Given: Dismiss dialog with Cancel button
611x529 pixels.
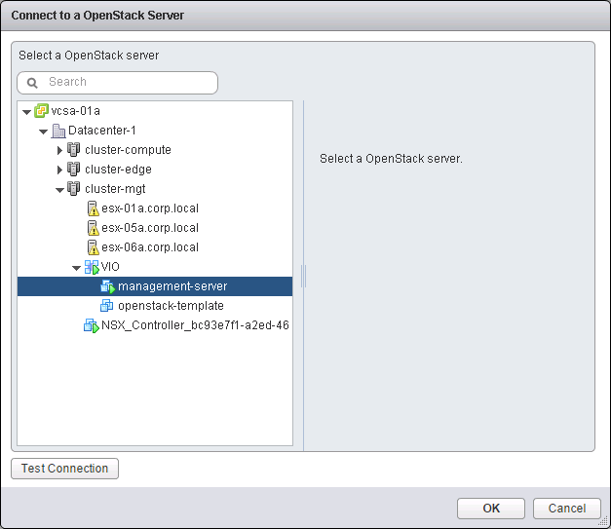Looking at the screenshot, I should point(566,508).
